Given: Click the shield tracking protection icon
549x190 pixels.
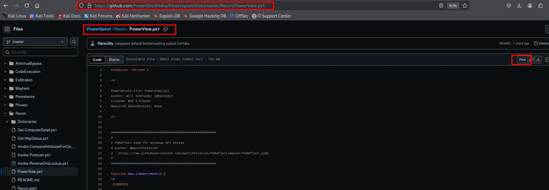Looking at the screenshot, I should coord(81,6).
